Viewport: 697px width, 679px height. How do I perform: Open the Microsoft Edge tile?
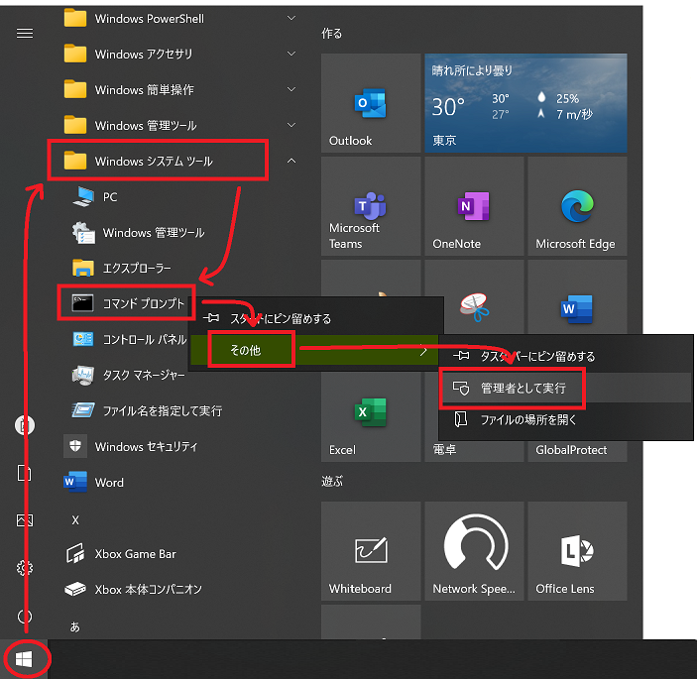[577, 206]
